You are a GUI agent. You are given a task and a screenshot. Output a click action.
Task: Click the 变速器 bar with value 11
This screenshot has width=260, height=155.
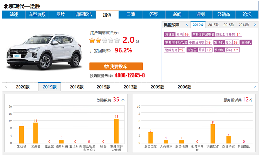click(36, 133)
